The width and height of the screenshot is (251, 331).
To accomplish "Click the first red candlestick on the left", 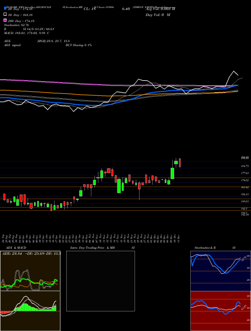I will click(x=4, y=197).
